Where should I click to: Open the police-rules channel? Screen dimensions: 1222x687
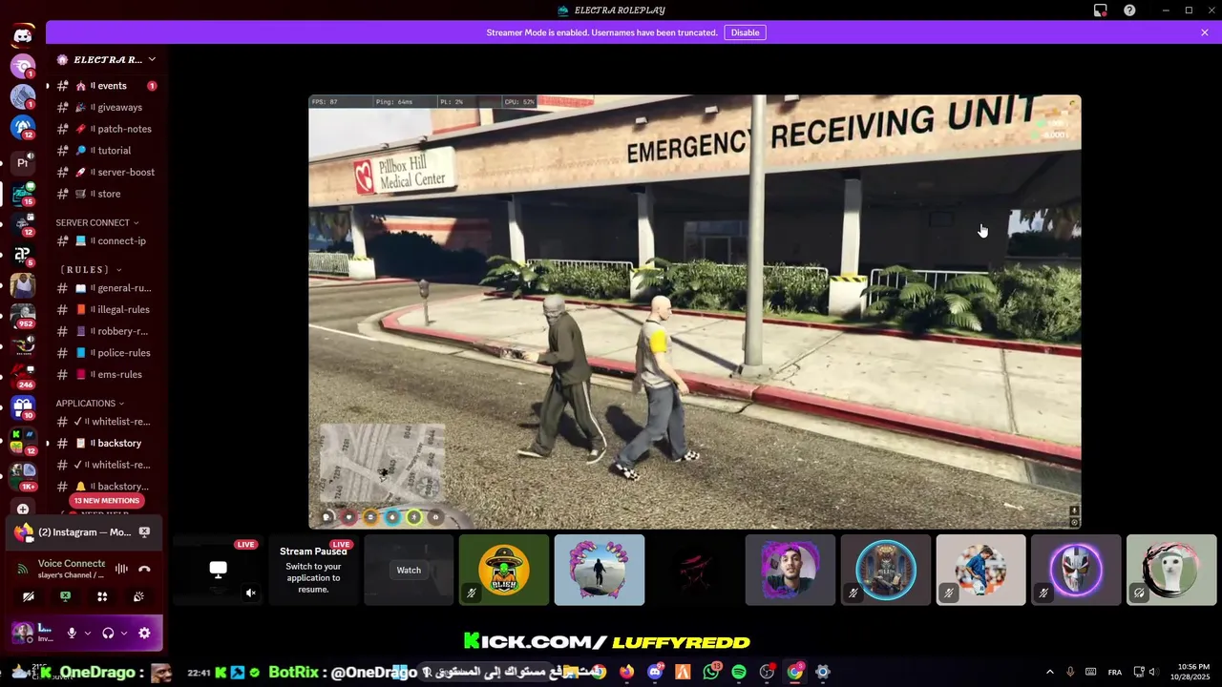(105, 353)
